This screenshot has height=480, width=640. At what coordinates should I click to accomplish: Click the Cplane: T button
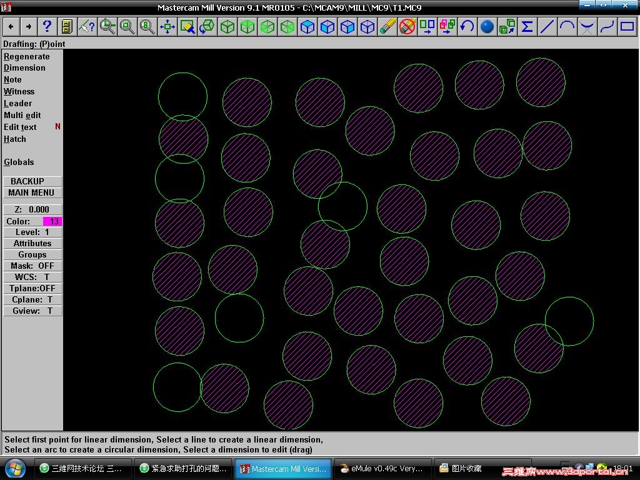[32, 299]
